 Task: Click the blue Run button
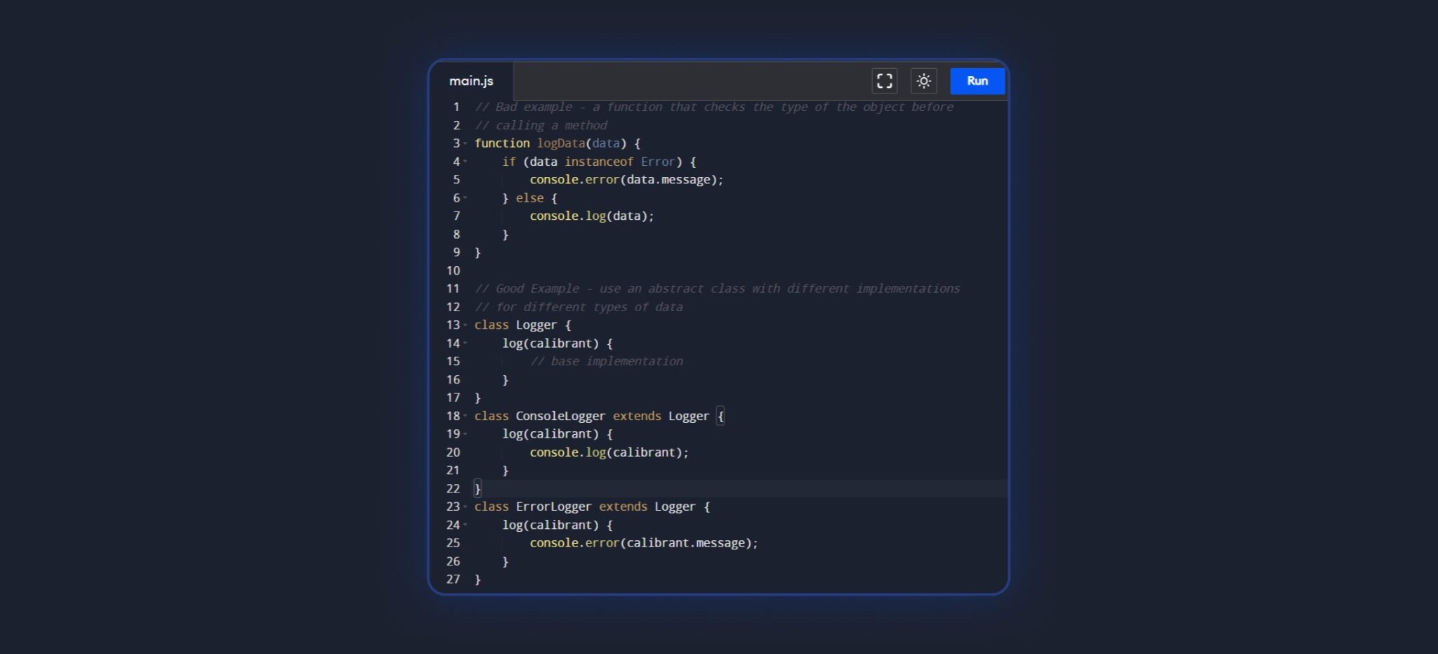click(977, 81)
